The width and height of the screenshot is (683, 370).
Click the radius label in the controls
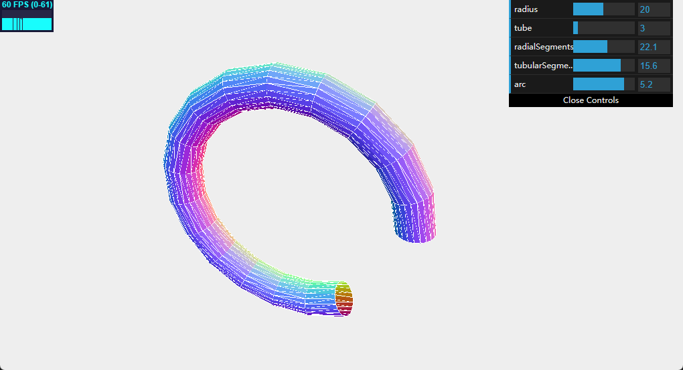coord(526,9)
